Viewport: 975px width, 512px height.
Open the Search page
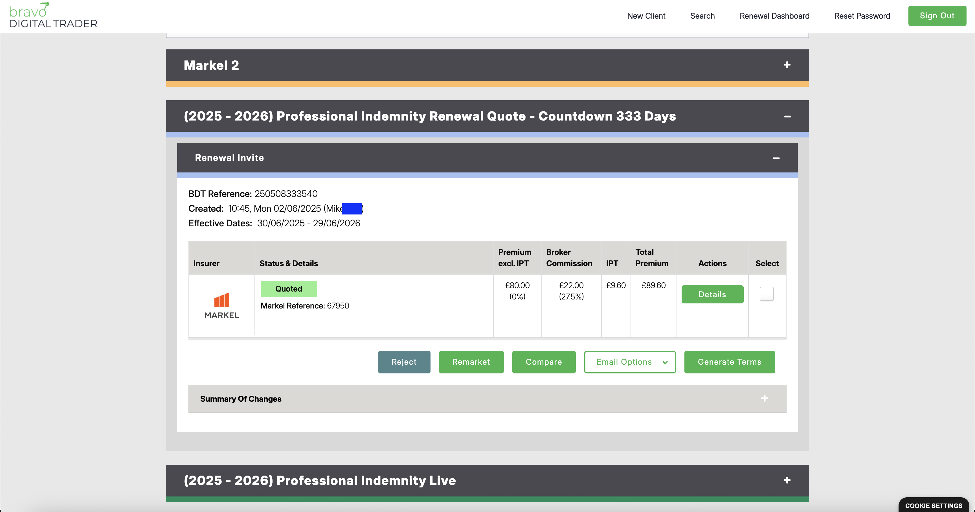point(702,16)
